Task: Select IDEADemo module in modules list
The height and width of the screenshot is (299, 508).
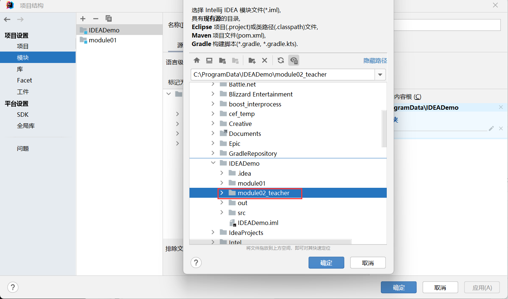Action: (119, 30)
